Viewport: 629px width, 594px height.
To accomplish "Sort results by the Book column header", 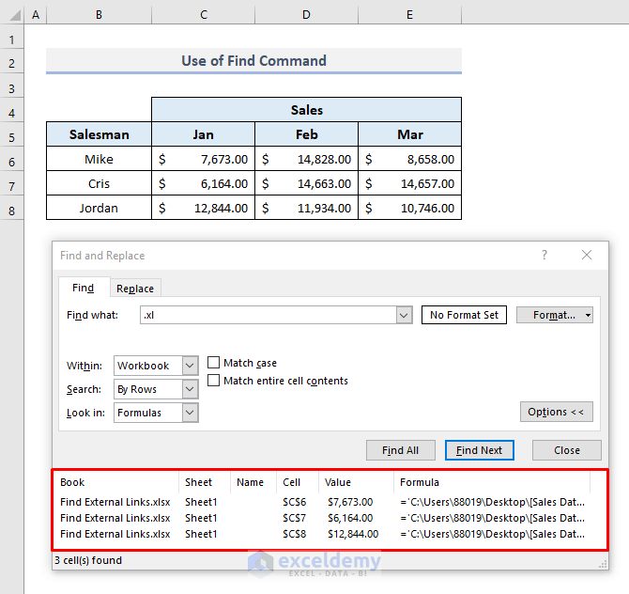I will [x=116, y=482].
